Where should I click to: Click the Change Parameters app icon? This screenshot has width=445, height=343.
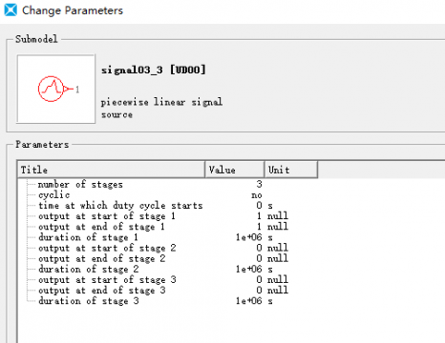point(11,10)
